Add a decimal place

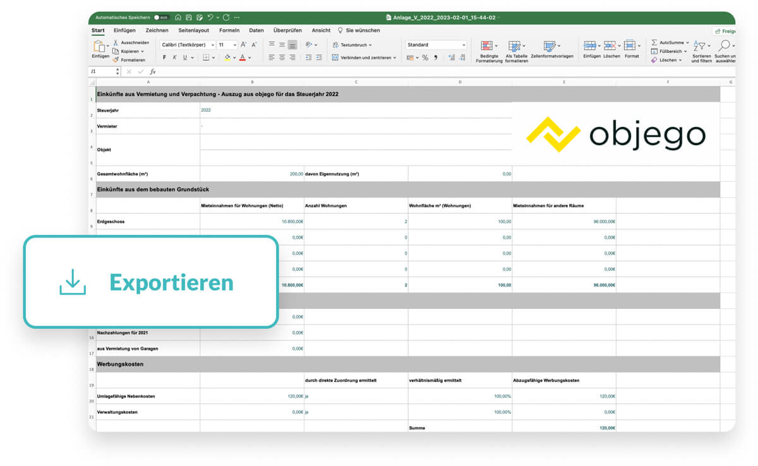[452, 57]
